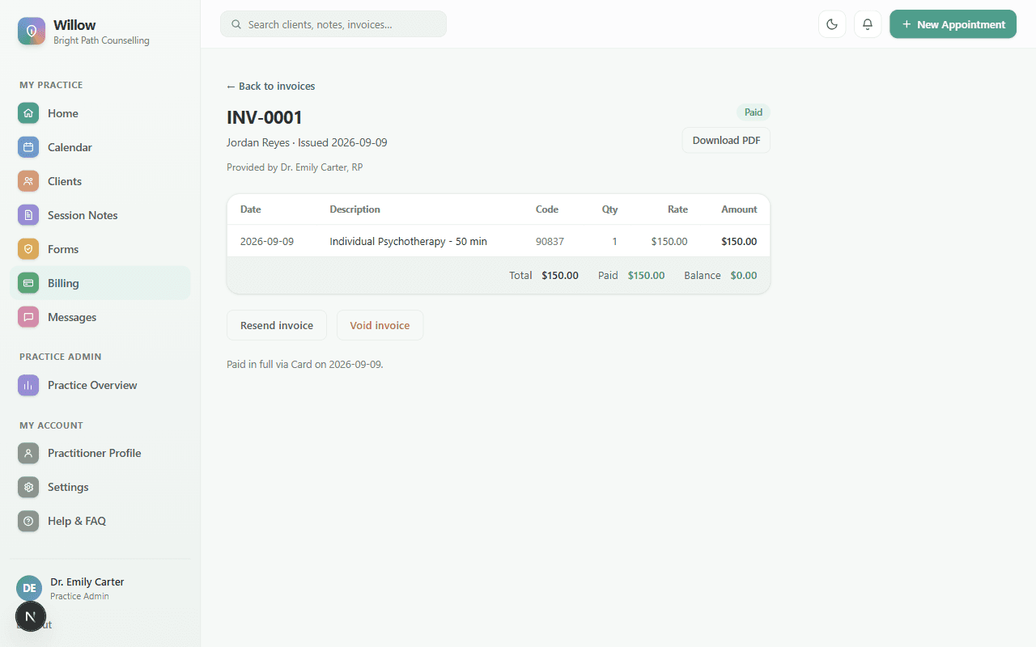Click the DE user avatar
The width and height of the screenshot is (1036, 647).
click(29, 588)
